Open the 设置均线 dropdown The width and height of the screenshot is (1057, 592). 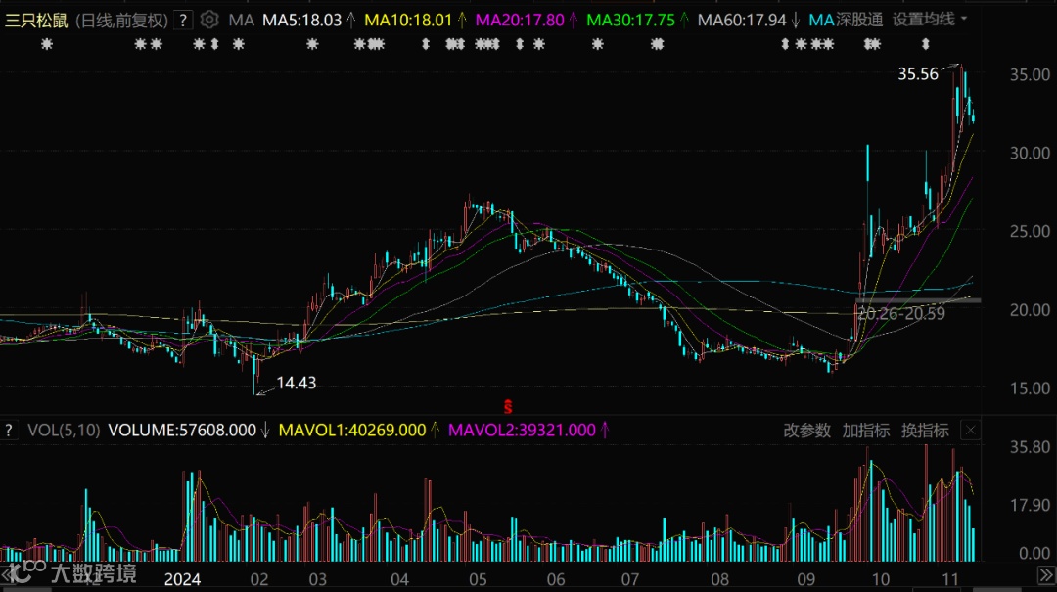coord(930,20)
